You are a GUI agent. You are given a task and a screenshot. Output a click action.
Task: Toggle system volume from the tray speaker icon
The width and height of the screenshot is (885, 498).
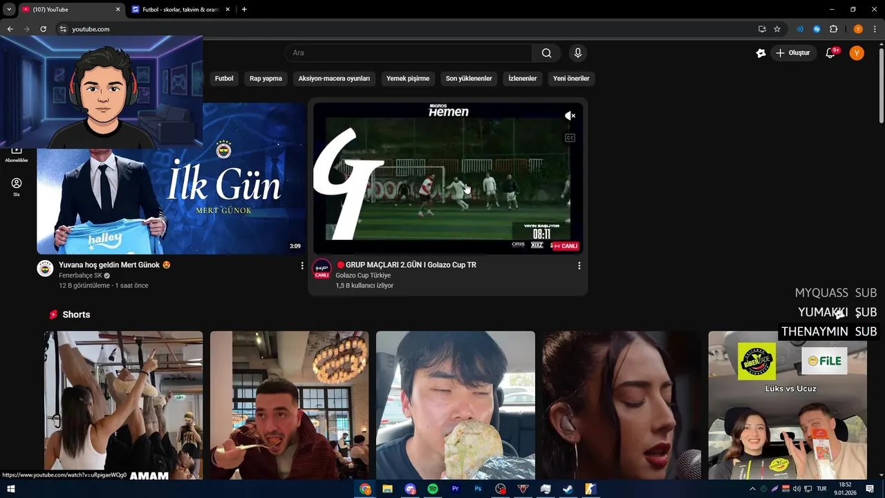coord(796,489)
